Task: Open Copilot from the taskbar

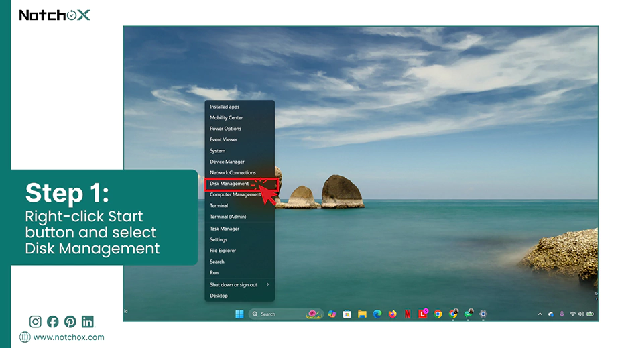Action: tap(332, 314)
